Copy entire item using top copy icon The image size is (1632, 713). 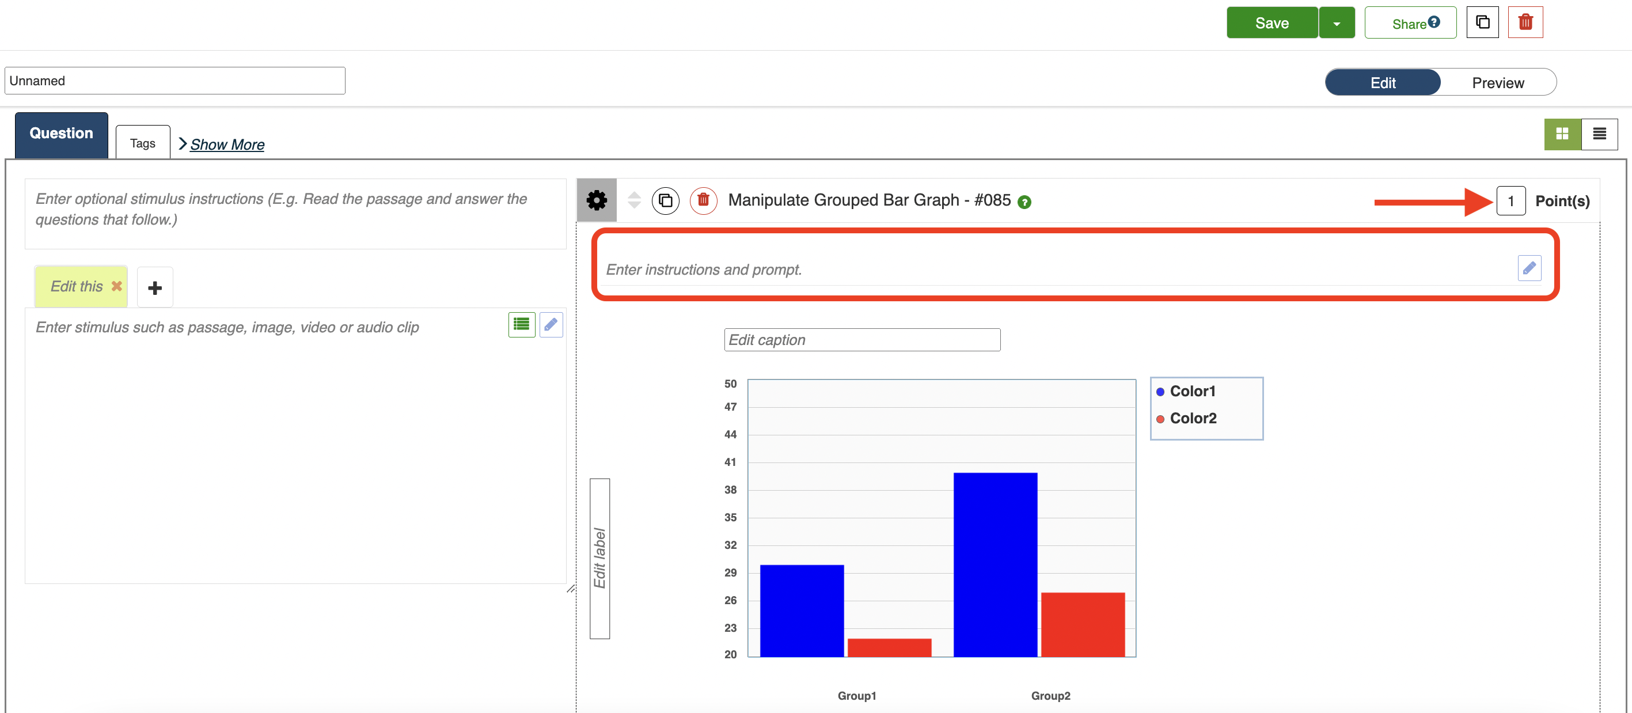click(x=1482, y=23)
